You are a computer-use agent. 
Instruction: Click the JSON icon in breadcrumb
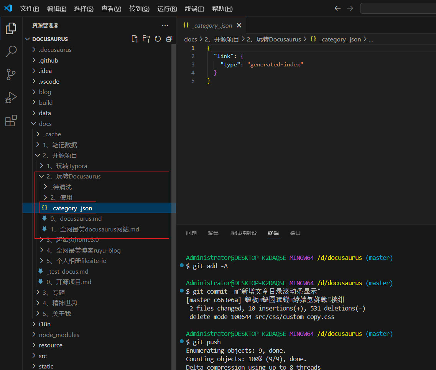[313, 39]
